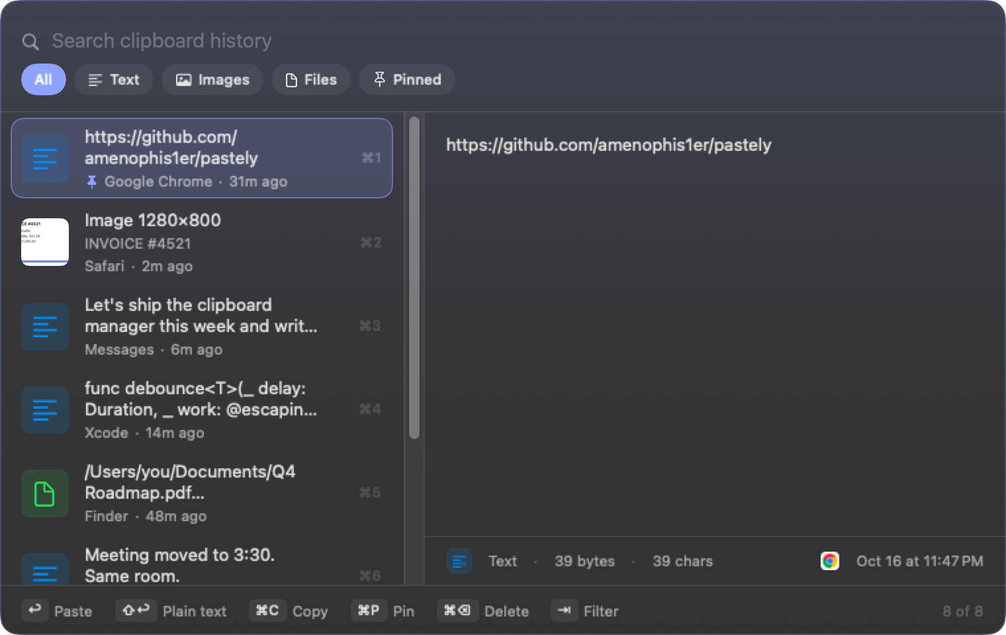Image resolution: width=1006 pixels, height=635 pixels.
Task: Switch to the Text filter tab
Action: 114,79
